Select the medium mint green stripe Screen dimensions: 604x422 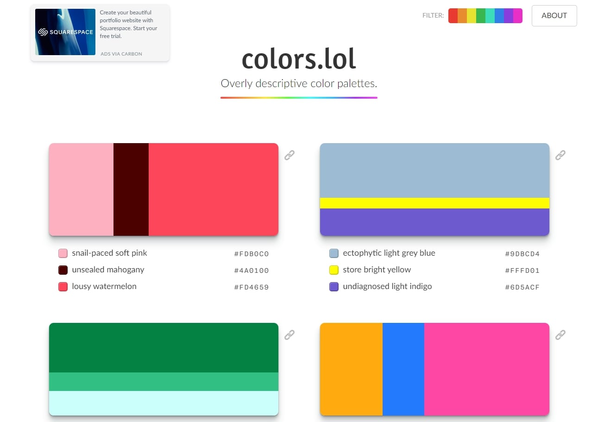coord(164,382)
